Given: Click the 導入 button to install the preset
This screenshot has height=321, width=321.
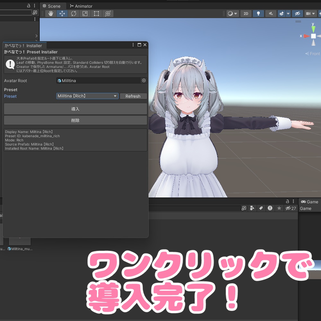Looking at the screenshot, I should [x=75, y=109].
